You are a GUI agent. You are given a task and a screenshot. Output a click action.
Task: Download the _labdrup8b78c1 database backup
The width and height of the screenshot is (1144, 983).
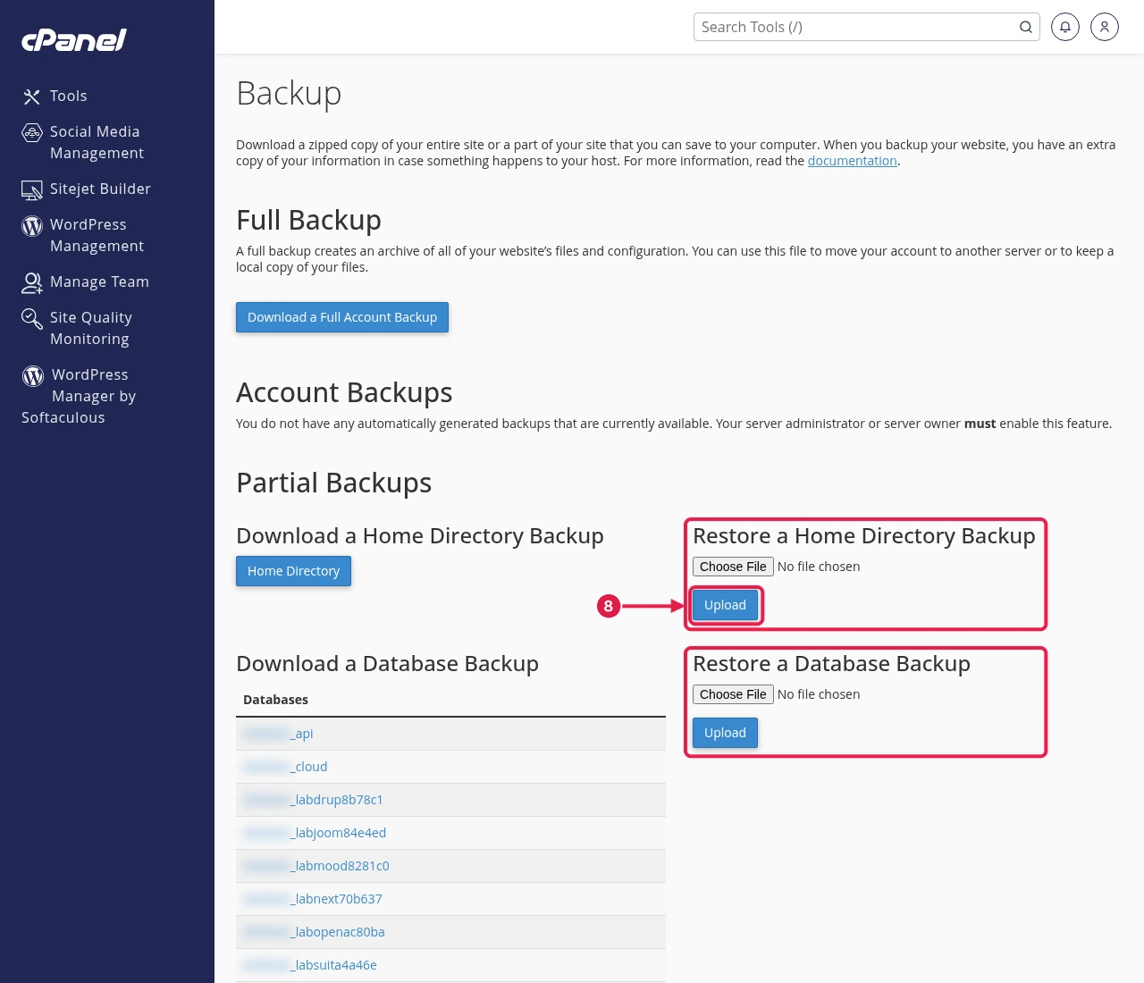(313, 800)
